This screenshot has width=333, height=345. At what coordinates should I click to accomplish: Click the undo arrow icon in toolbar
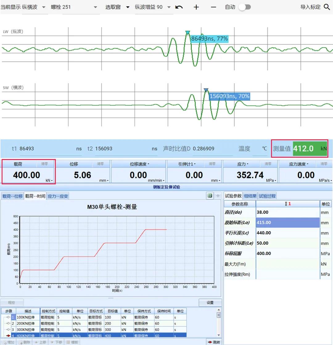coord(179,7)
